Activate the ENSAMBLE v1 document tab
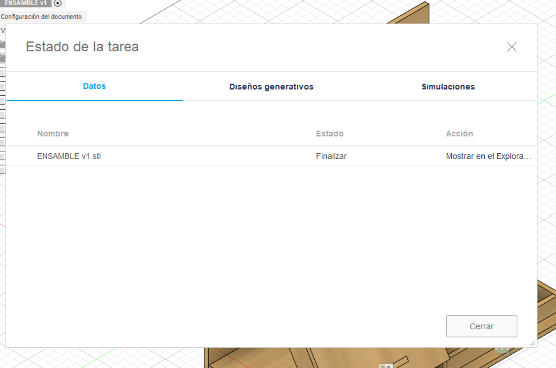The image size is (556, 368). [25, 4]
